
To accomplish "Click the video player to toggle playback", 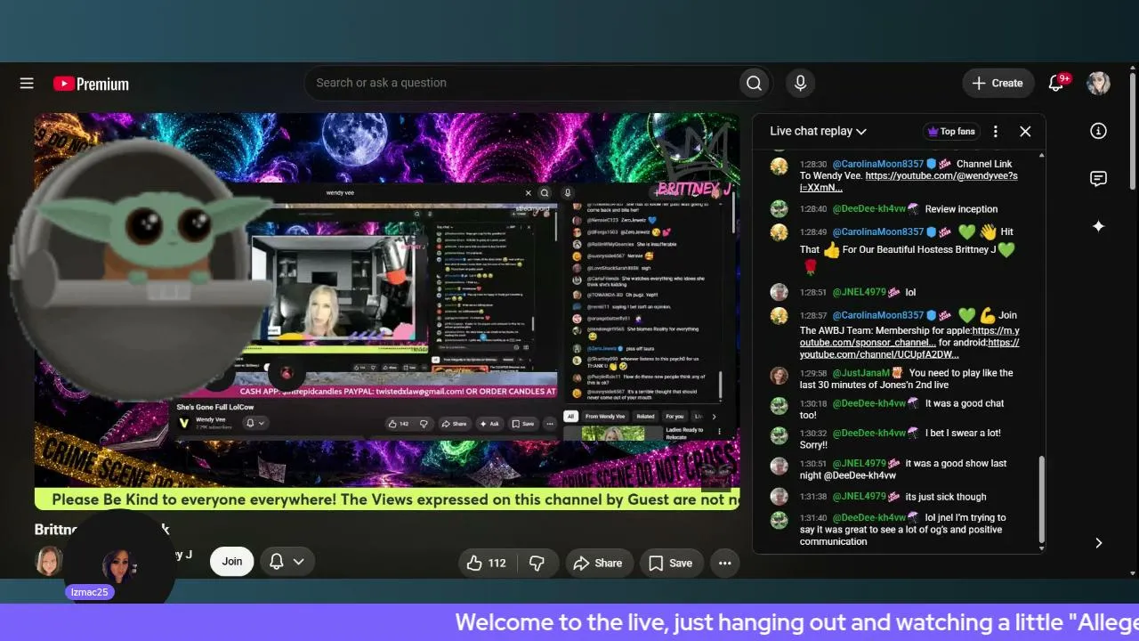I will [387, 311].
